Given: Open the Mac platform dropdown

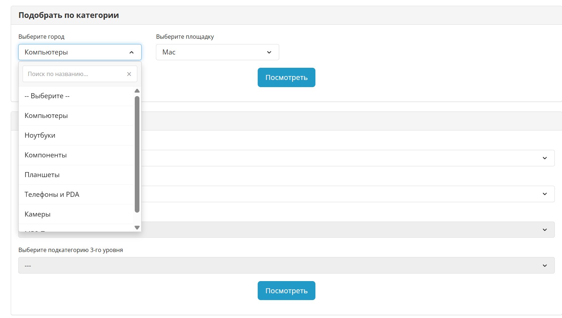Looking at the screenshot, I should point(217,52).
